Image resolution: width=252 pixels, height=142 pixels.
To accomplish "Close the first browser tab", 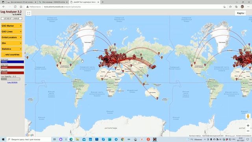I will 35,2.
